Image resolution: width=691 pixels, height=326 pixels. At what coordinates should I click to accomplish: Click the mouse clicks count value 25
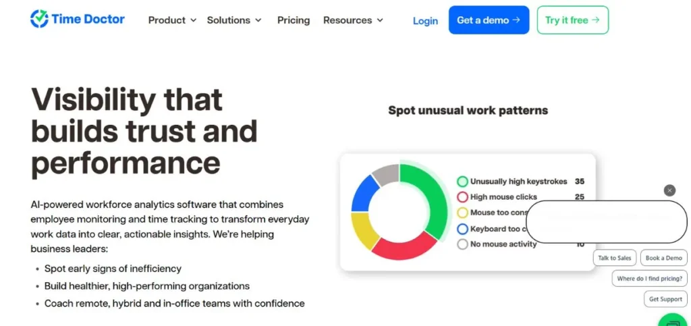580,197
